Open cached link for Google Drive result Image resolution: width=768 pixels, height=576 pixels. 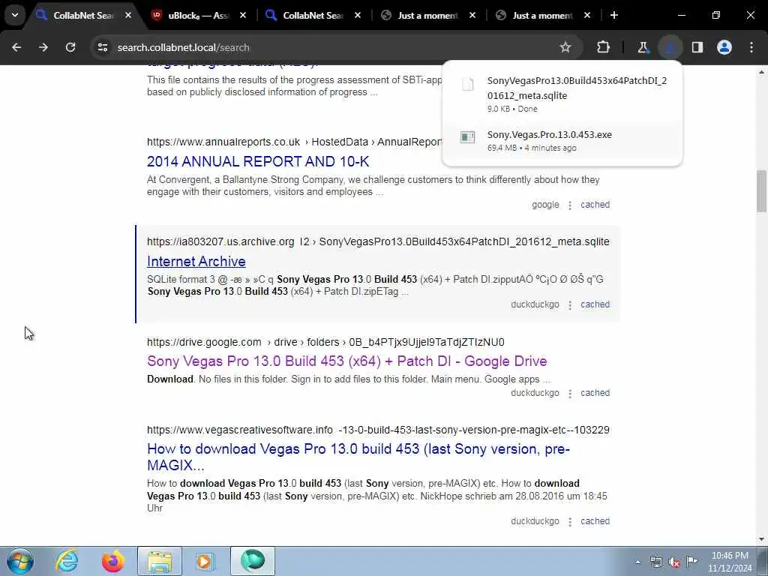(x=595, y=393)
